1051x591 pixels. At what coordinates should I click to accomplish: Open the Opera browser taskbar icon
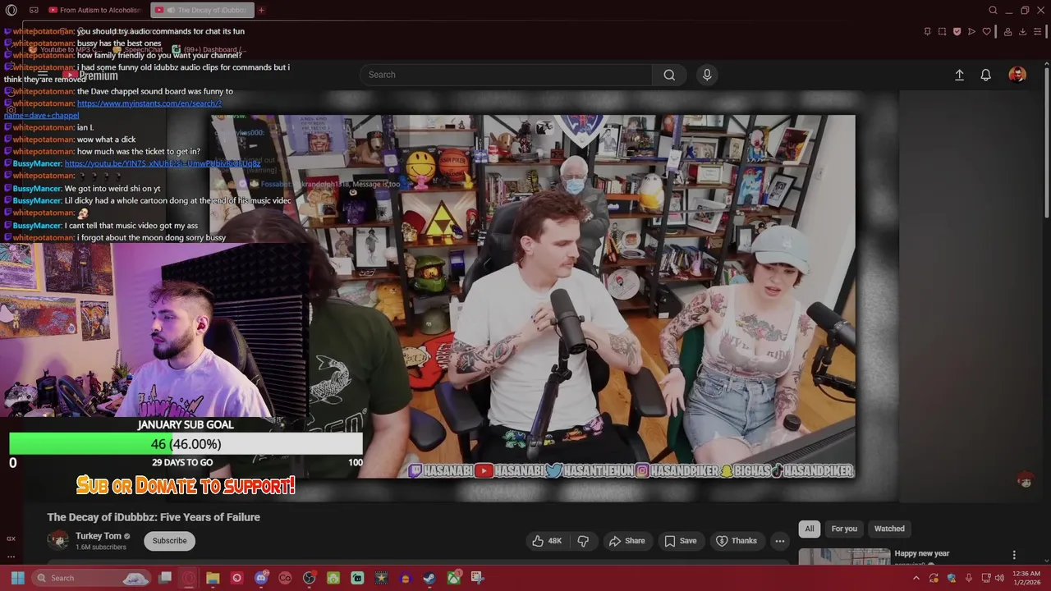coord(189,578)
